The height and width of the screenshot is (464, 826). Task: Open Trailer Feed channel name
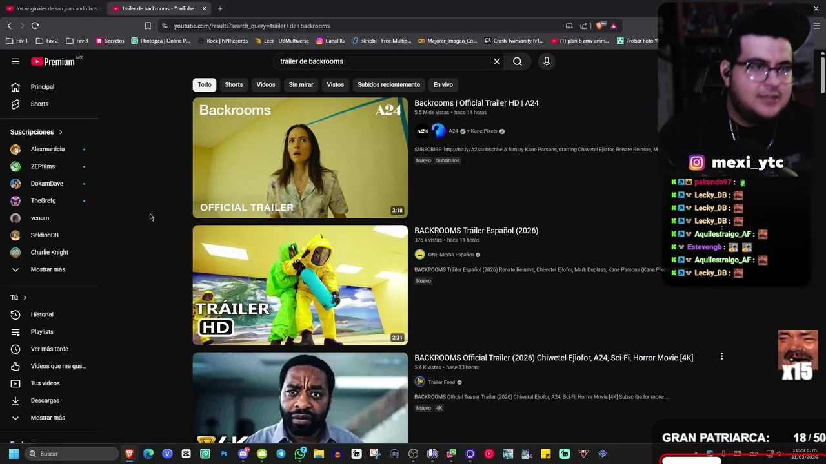pyautogui.click(x=441, y=382)
